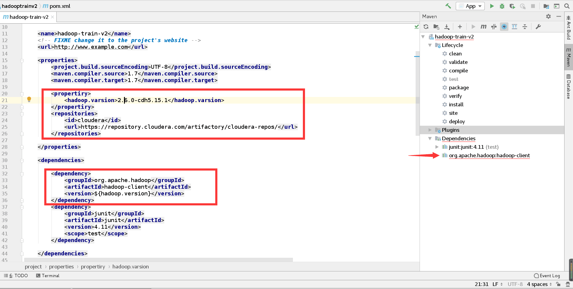This screenshot has height=289, width=573.
Task: Open the LF line separator selector
Action: [x=498, y=284]
